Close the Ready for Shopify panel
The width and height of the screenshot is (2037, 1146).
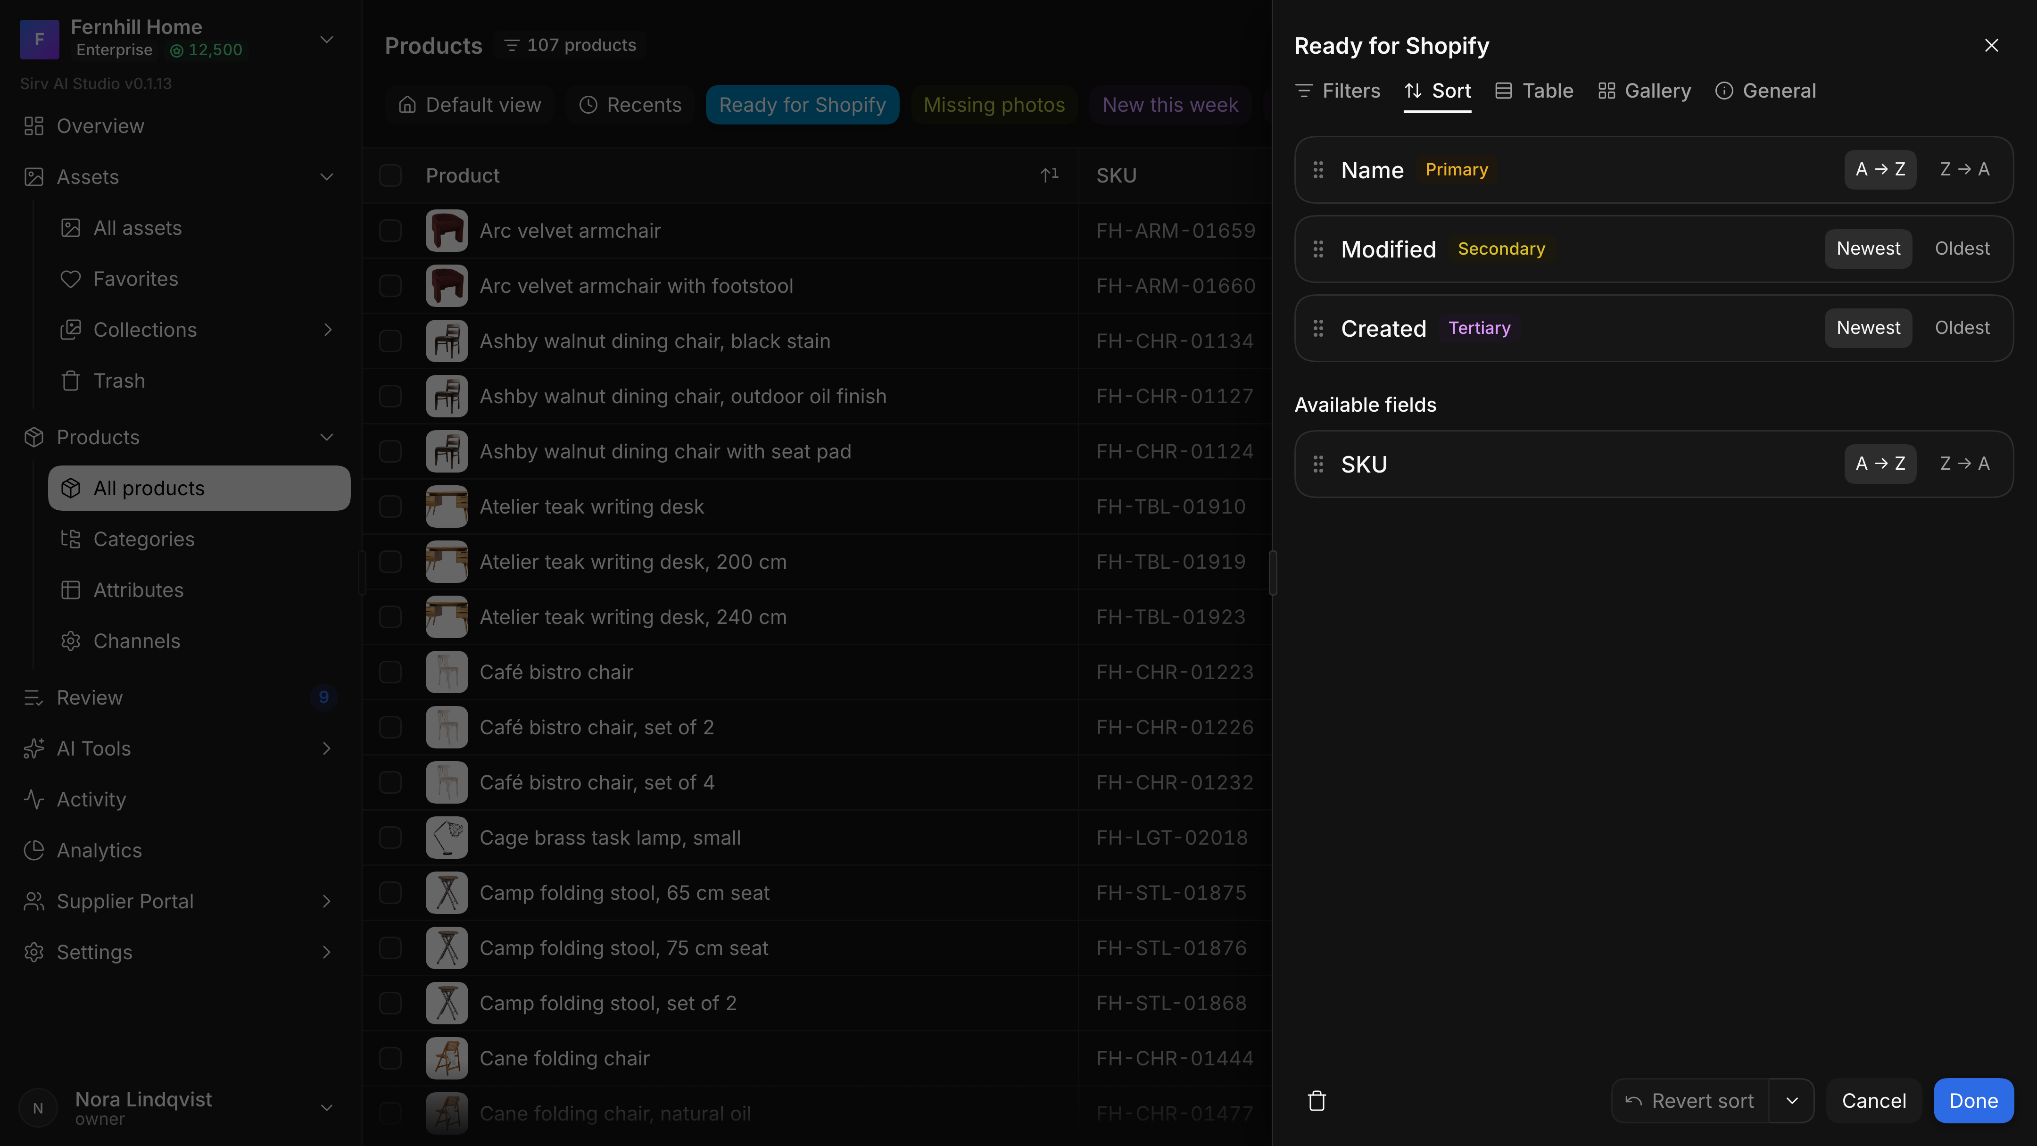1991,46
